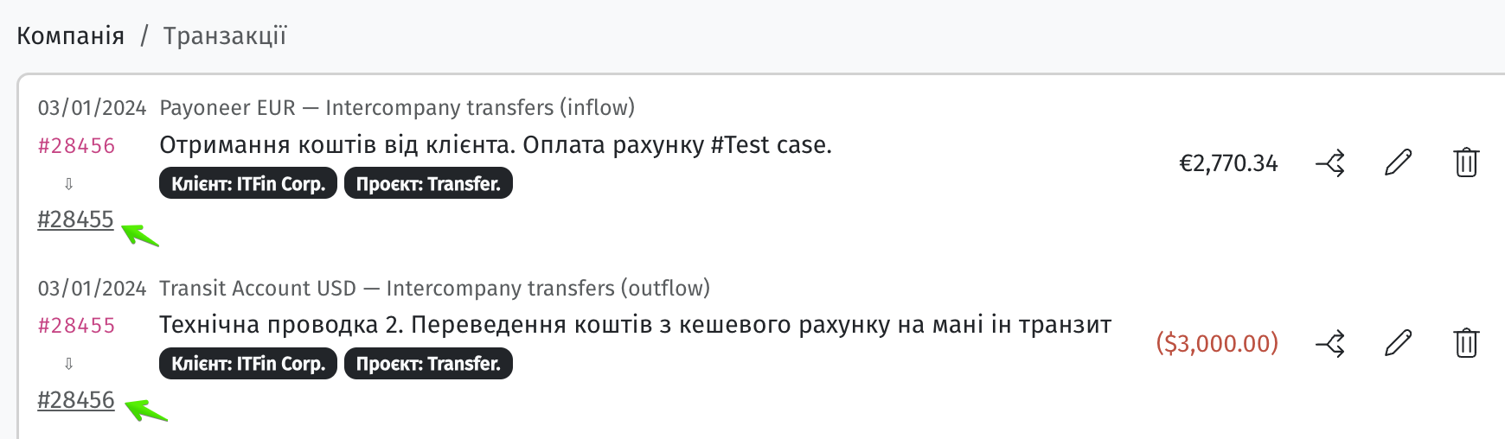Screen dimensions: 1505x439
Task: Delete the ($3,000.00) transaction using trash icon
Action: click(1466, 343)
